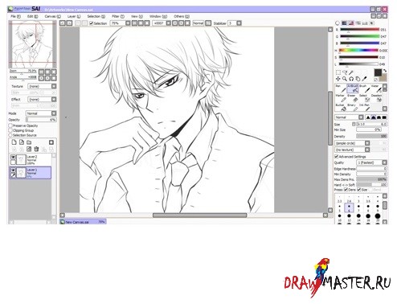Screen dimensions: 397x304
Task: Open the Edit menu
Action: (32, 16)
